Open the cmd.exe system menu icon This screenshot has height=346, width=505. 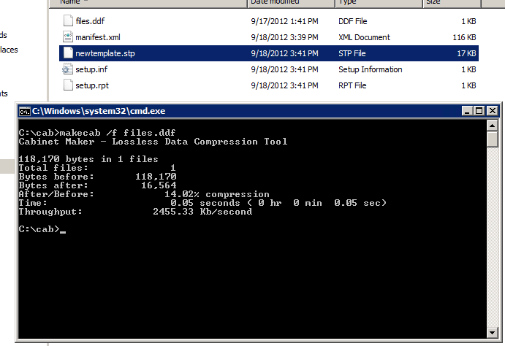(x=24, y=112)
